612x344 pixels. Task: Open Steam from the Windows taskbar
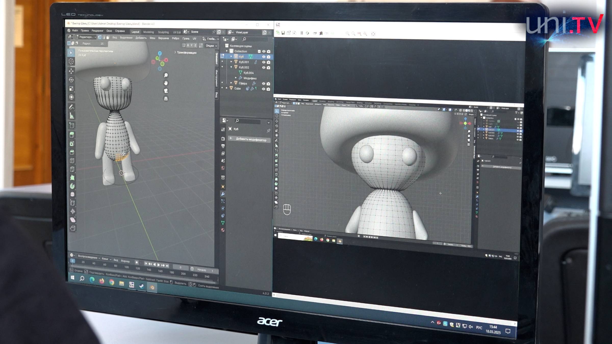142,286
